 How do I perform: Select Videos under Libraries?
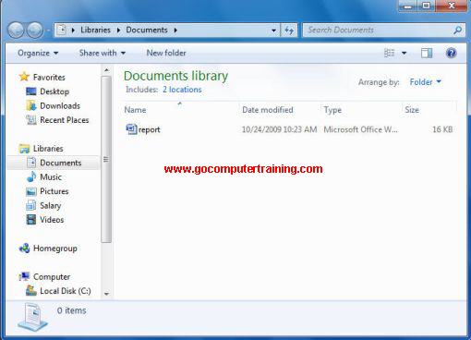click(52, 220)
